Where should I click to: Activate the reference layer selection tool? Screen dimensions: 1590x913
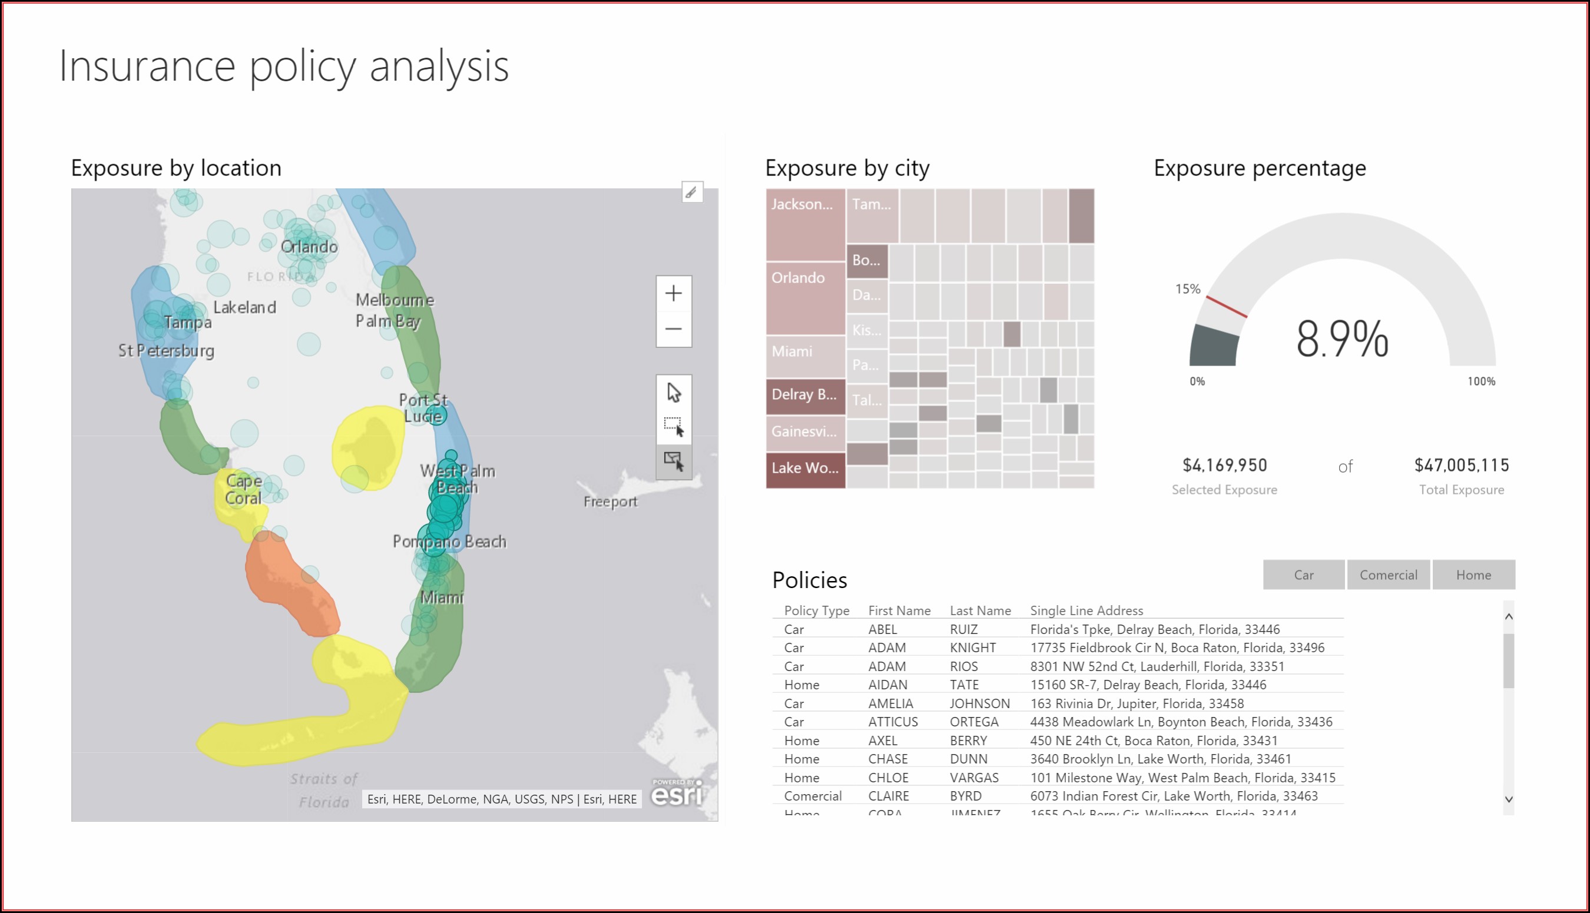(x=674, y=462)
